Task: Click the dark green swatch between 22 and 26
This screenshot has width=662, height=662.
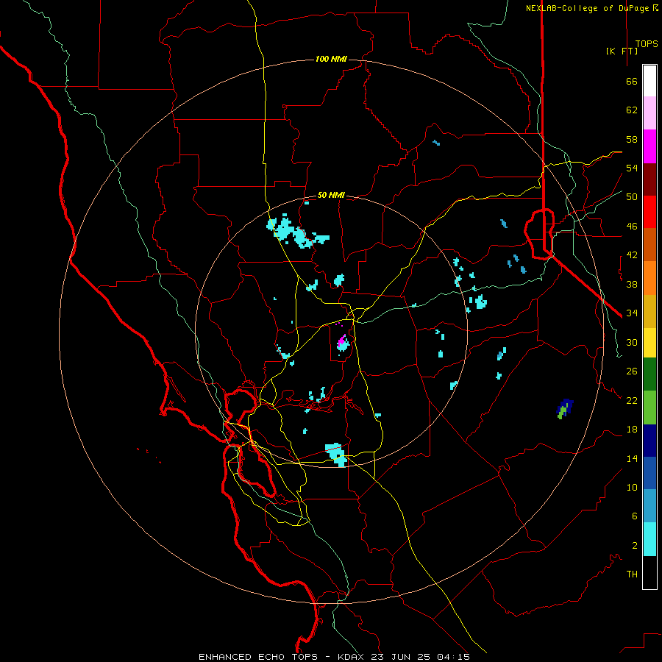Action: point(649,374)
